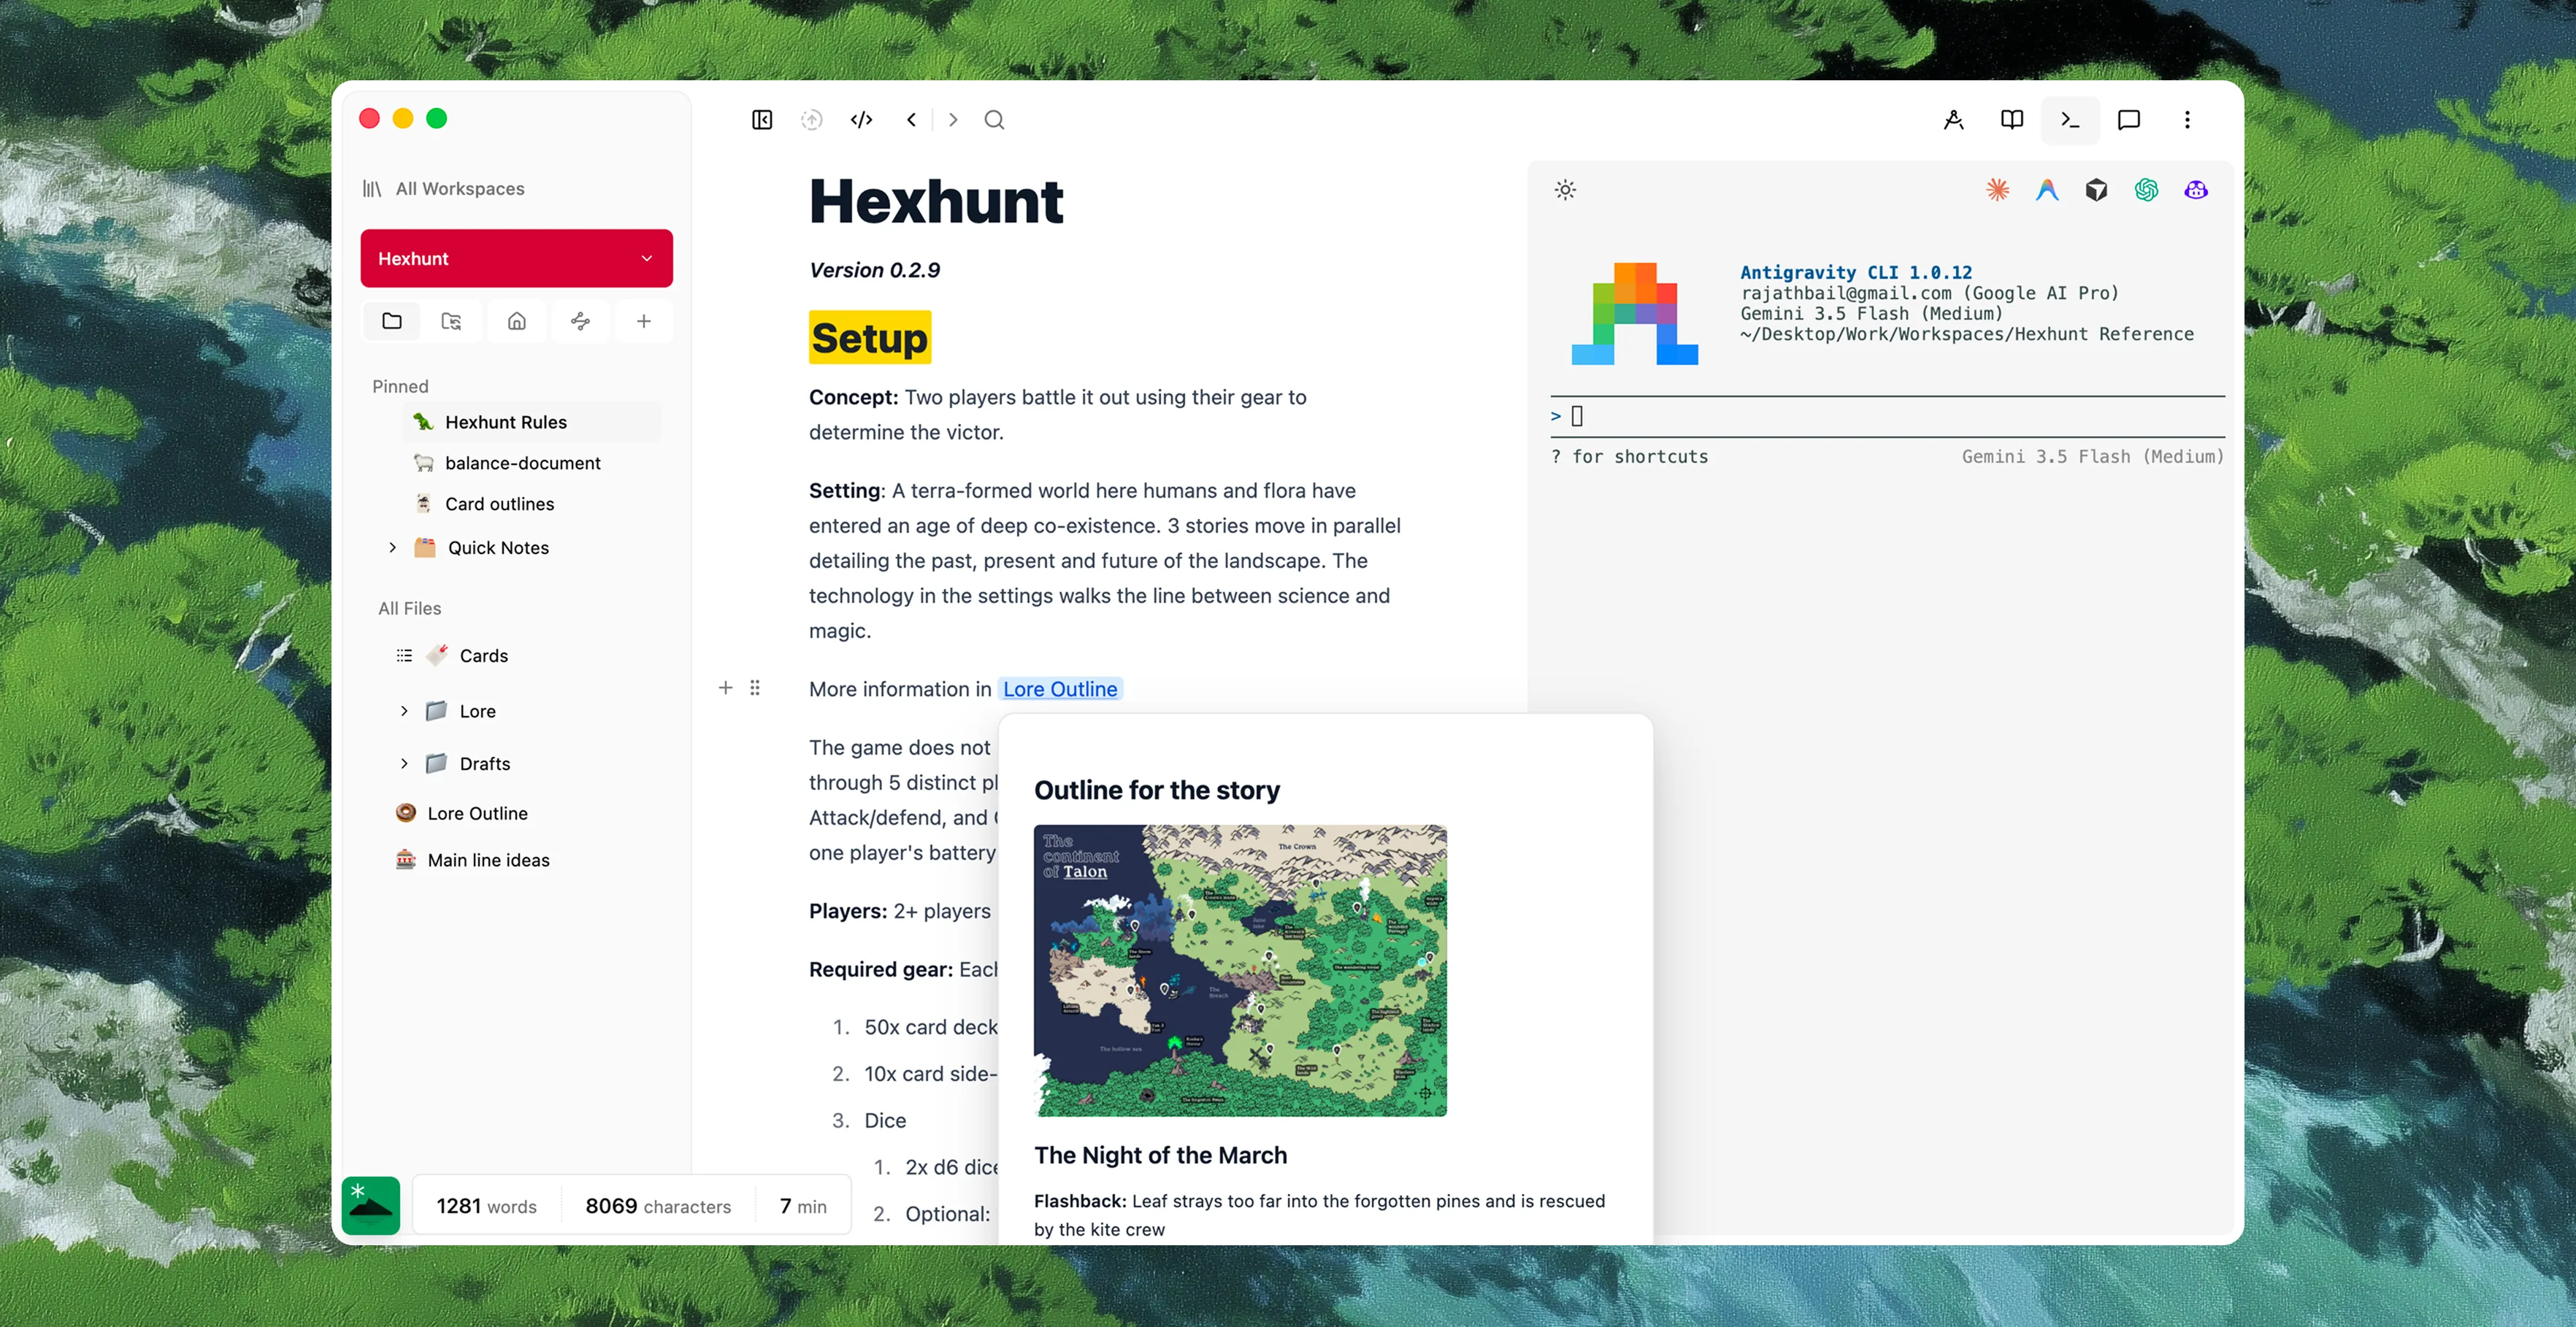
Task: Add new item with plus tab
Action: (644, 321)
